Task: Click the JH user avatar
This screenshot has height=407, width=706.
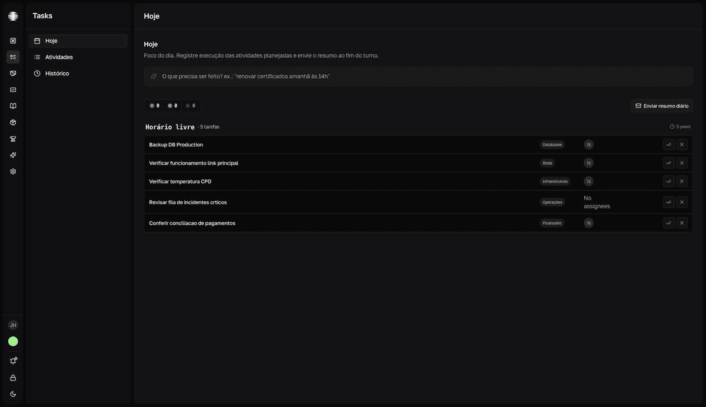Action: click(13, 325)
